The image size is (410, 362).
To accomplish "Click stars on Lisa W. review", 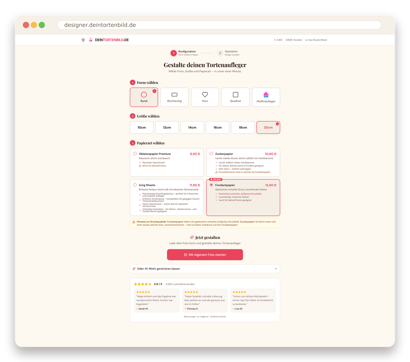I will click(x=239, y=292).
